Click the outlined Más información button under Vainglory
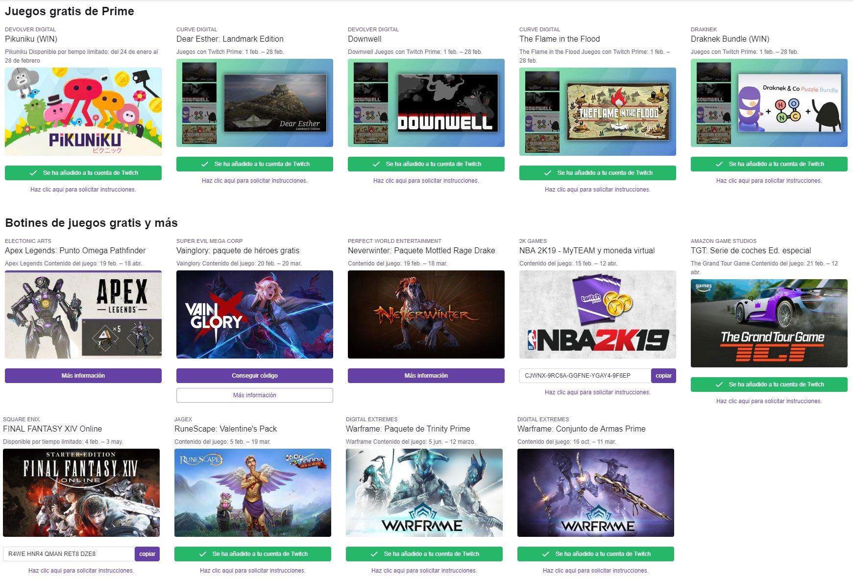The height and width of the screenshot is (578, 853). [255, 395]
